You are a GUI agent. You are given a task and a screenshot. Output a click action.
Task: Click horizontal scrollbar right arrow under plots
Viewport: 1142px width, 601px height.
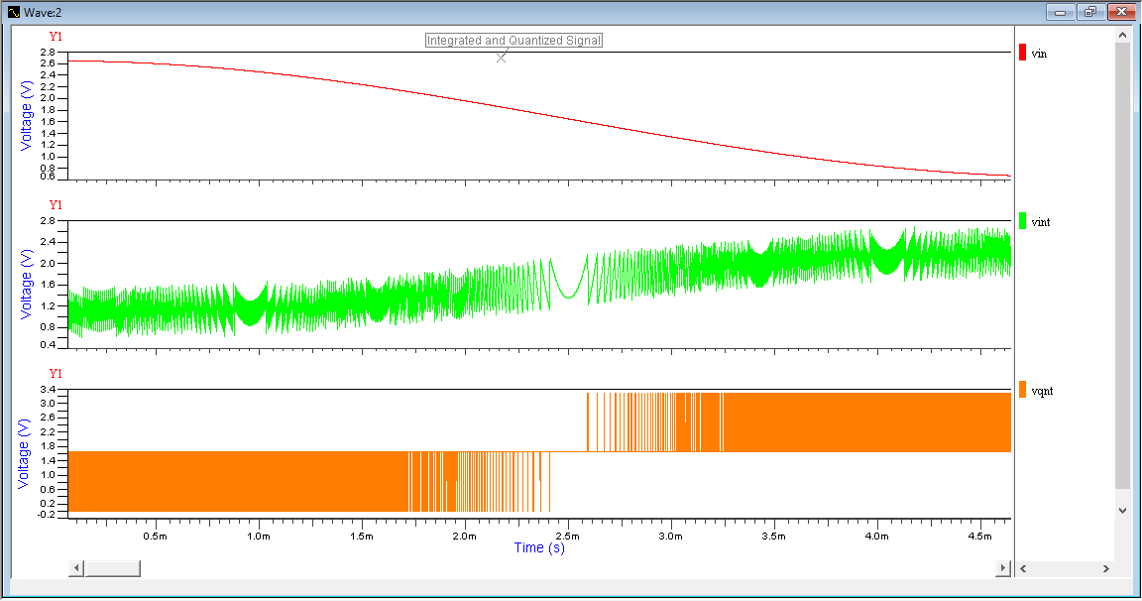1003,568
